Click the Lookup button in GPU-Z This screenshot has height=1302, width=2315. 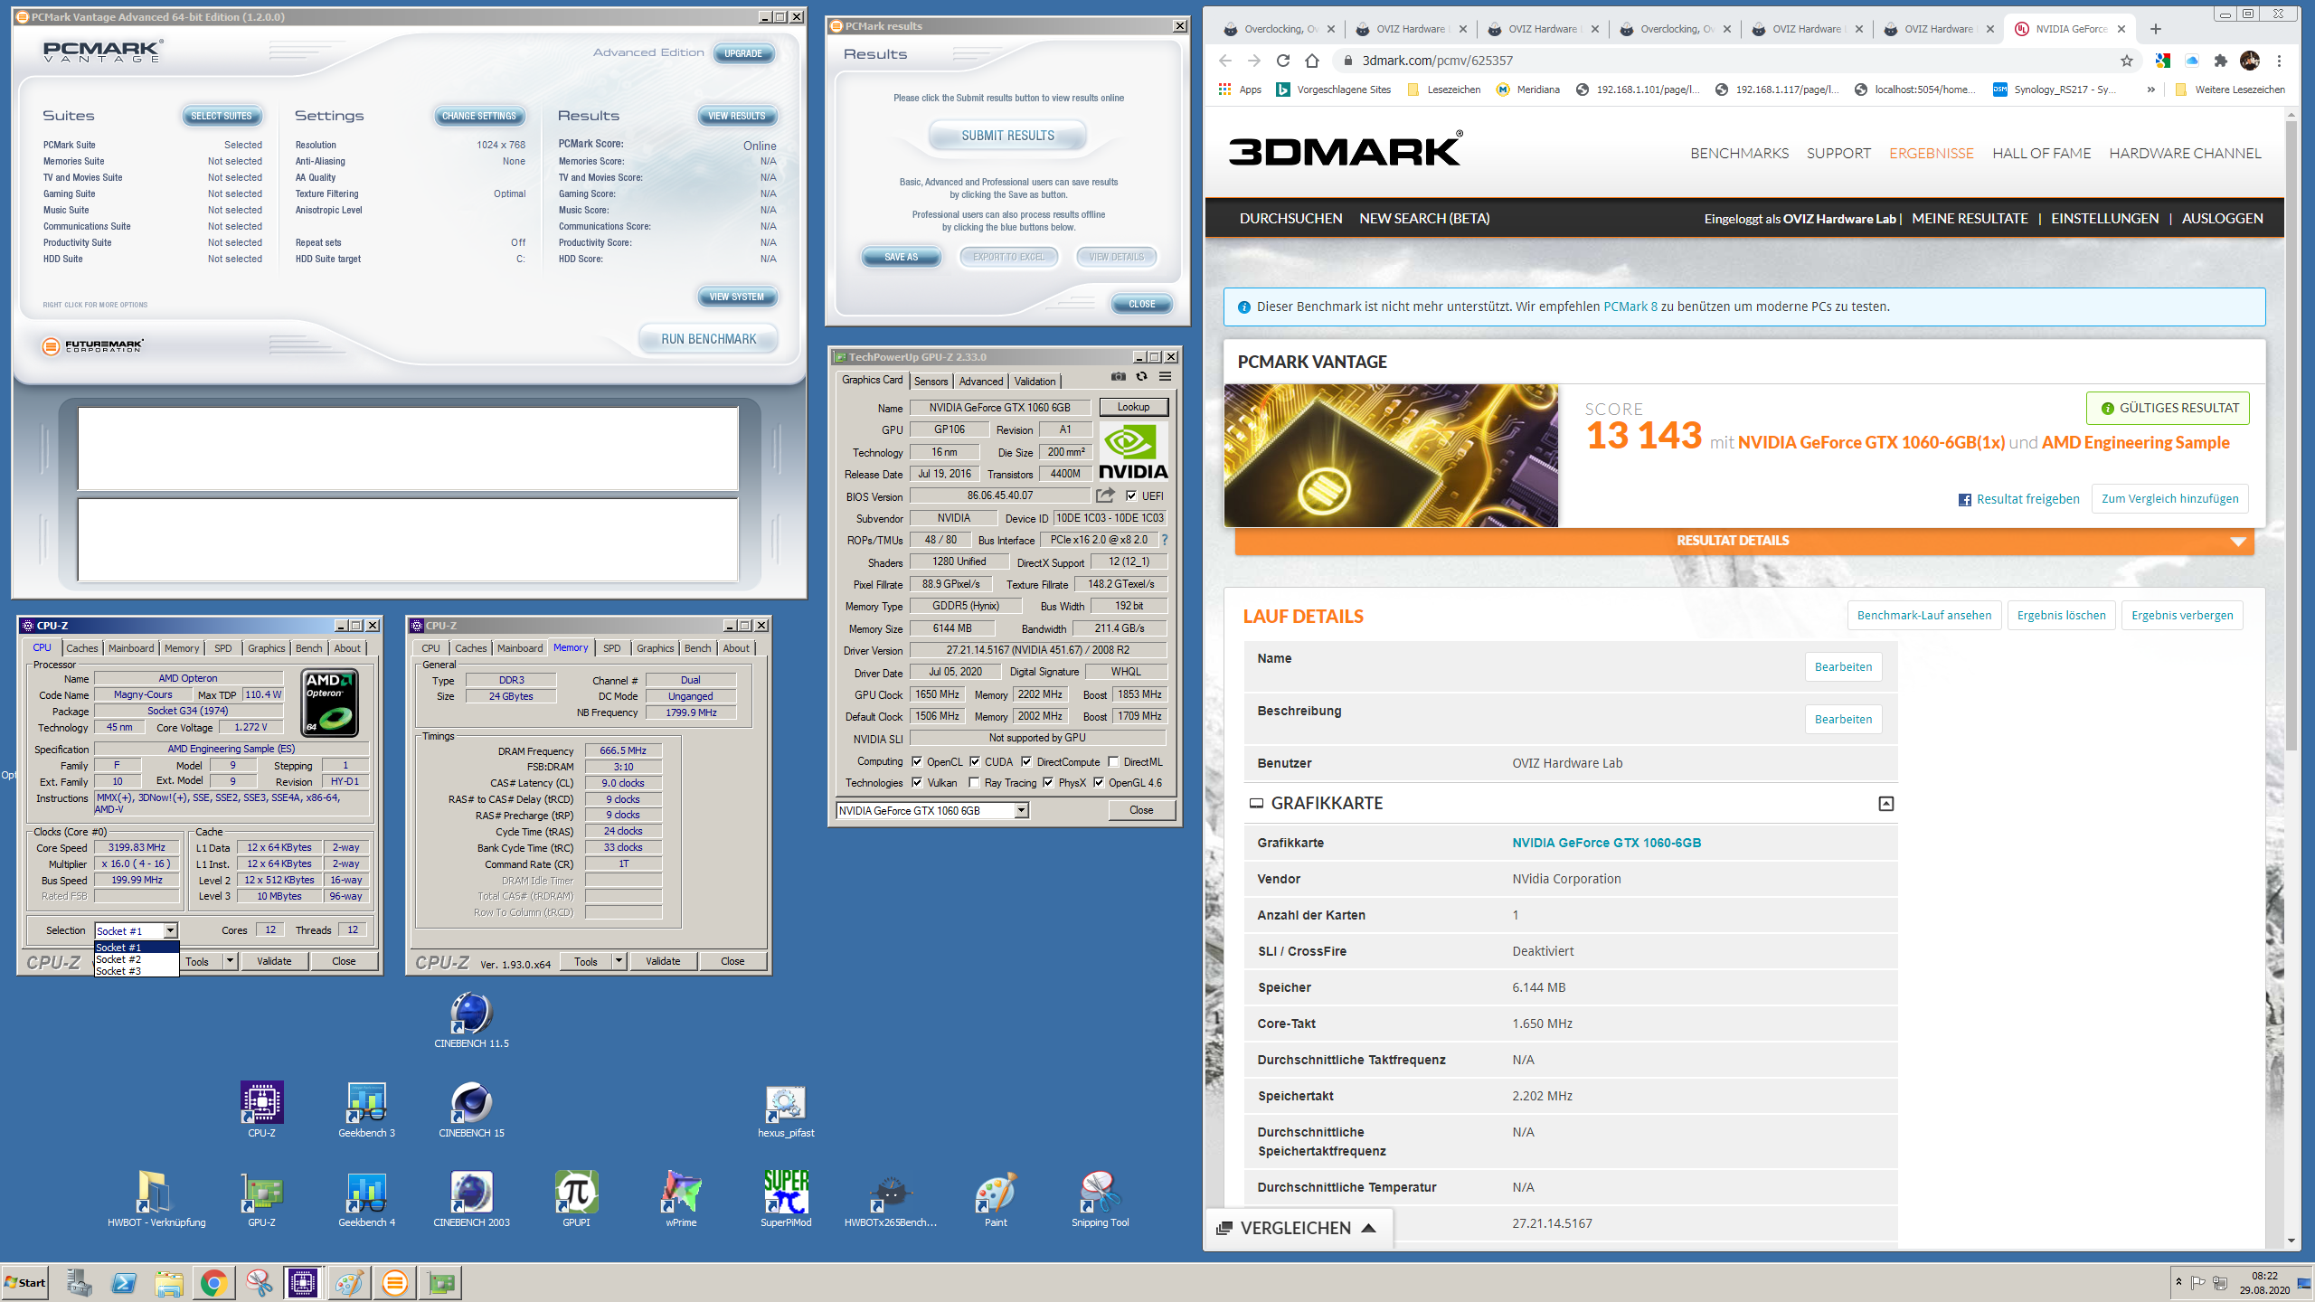(x=1133, y=407)
